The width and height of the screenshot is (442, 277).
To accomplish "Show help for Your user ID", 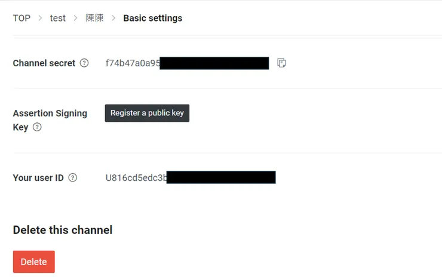I will click(73, 177).
